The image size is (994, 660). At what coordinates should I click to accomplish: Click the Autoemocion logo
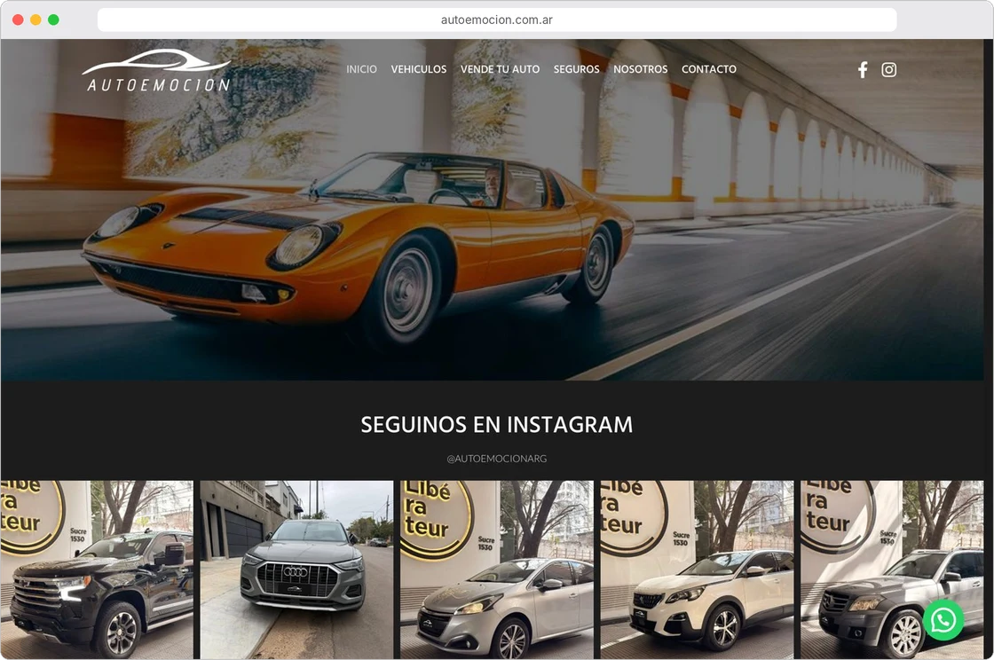(156, 70)
